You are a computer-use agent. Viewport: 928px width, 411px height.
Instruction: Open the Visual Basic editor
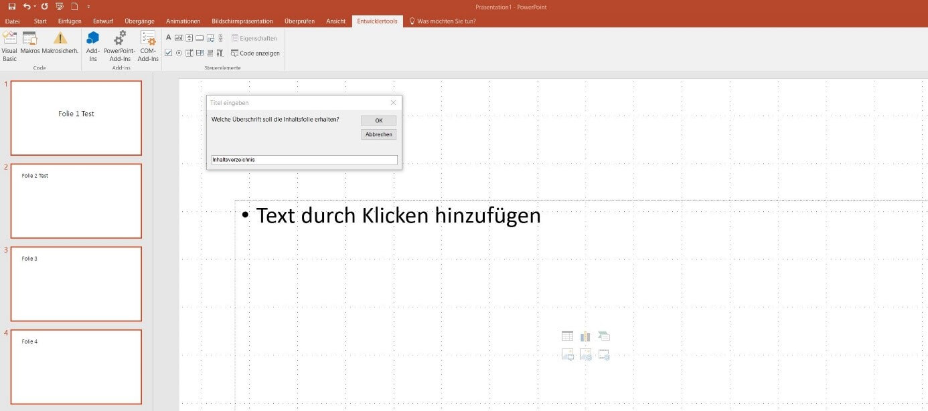coord(9,46)
